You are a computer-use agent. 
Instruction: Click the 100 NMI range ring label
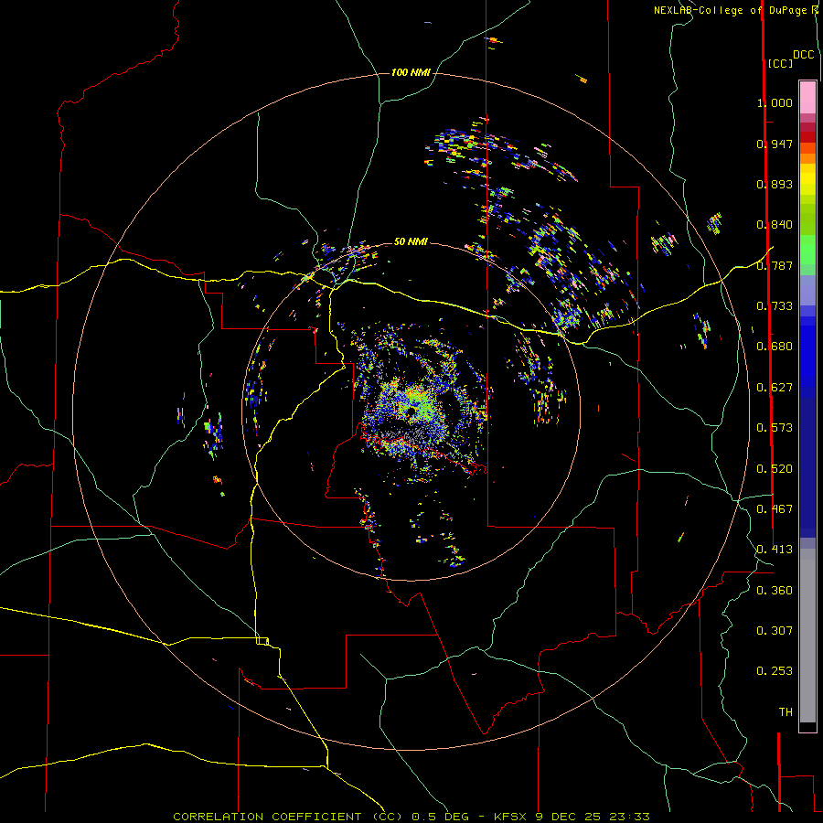point(411,72)
